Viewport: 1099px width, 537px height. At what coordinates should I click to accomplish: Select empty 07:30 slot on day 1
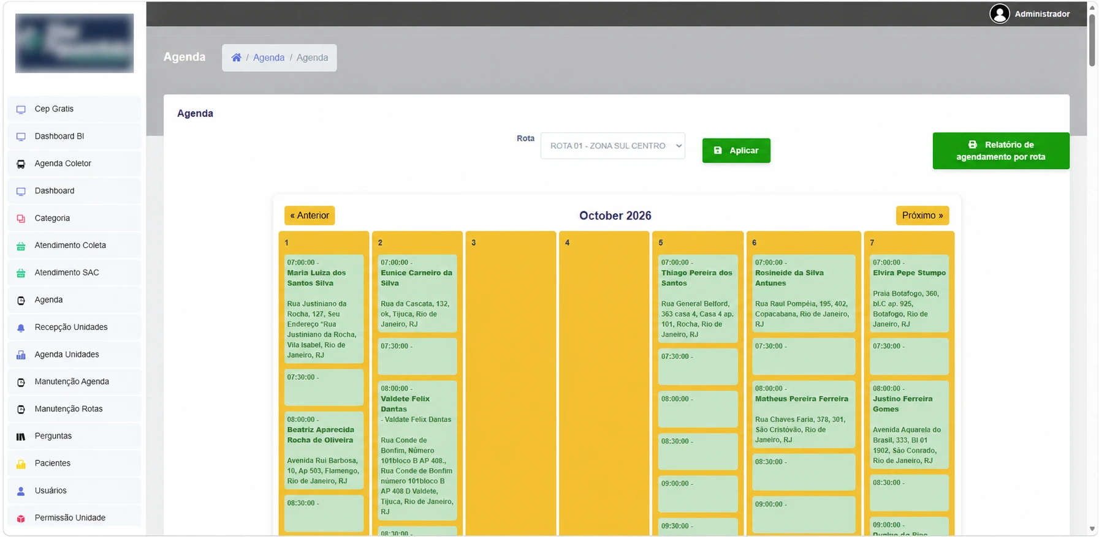click(x=324, y=387)
